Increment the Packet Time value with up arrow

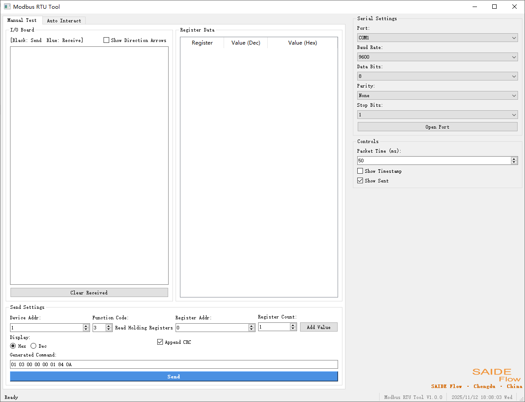pos(514,158)
